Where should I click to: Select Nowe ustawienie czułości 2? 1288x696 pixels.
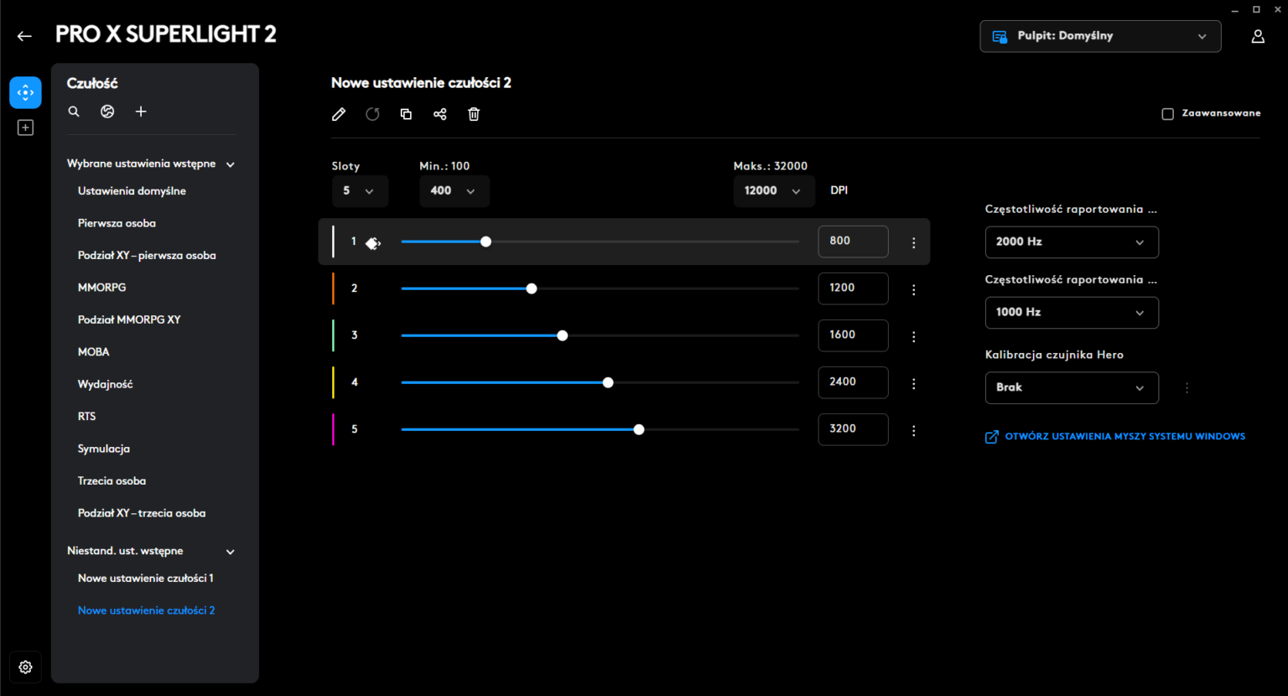tap(146, 610)
